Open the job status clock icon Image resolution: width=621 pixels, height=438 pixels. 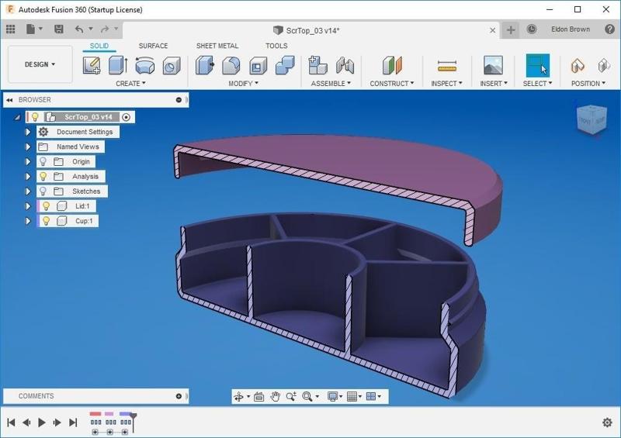532,29
